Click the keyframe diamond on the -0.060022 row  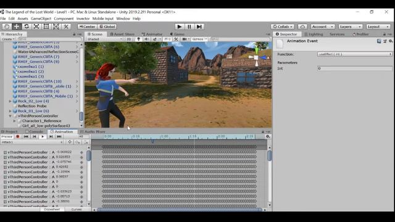[81, 152]
